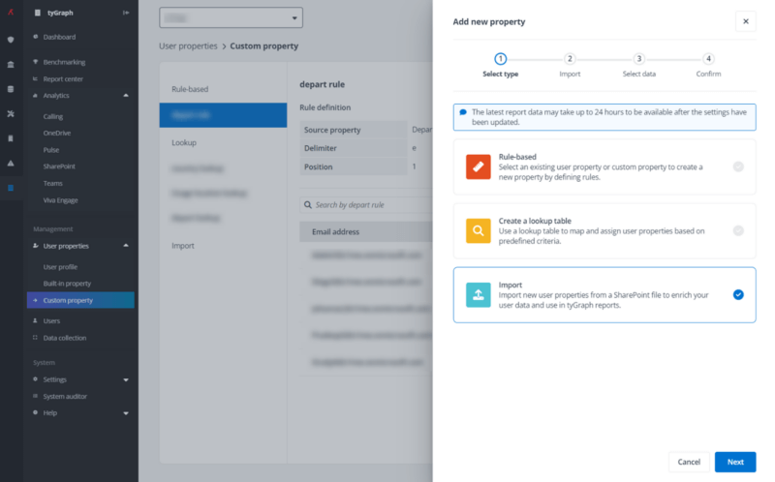Expand the Settings menu in the sidebar

pos(126,379)
